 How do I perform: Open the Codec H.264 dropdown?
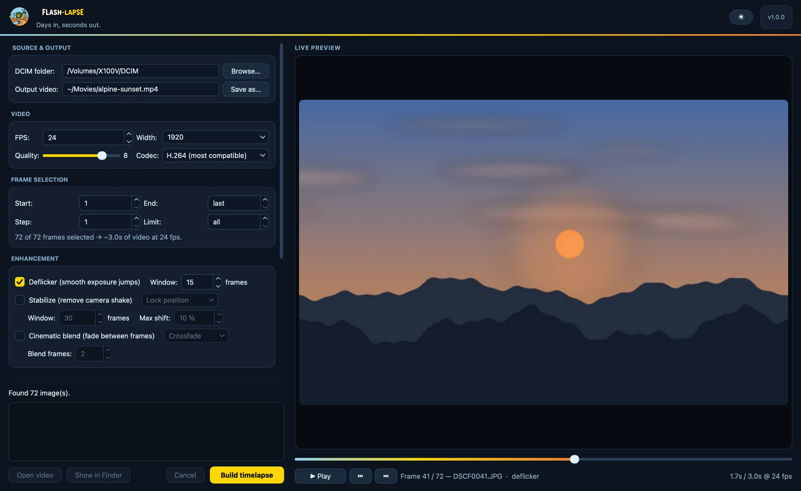215,155
